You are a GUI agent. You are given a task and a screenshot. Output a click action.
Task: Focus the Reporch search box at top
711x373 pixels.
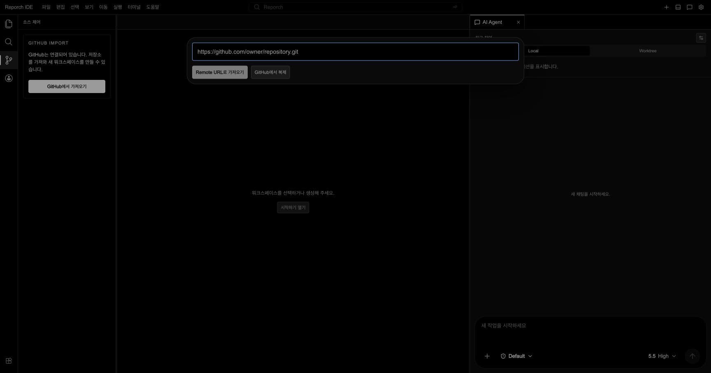[x=355, y=7]
